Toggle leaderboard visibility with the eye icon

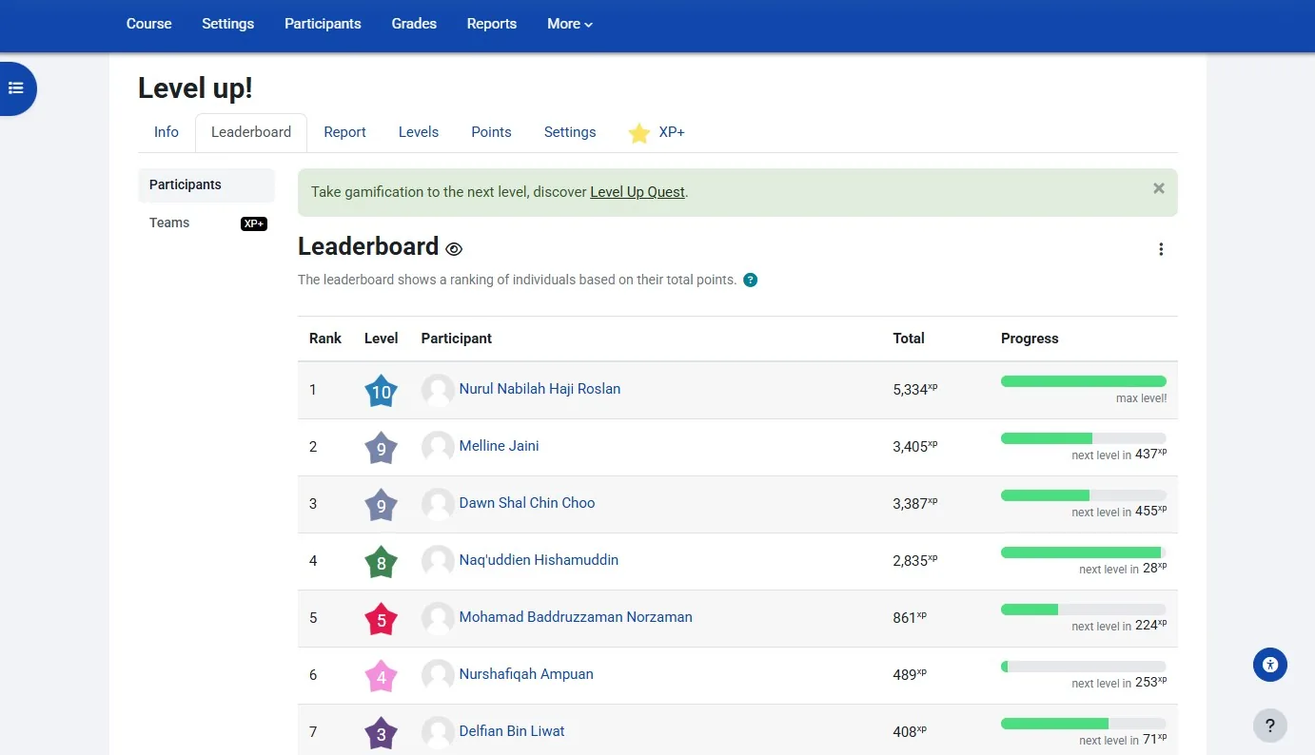click(x=454, y=248)
